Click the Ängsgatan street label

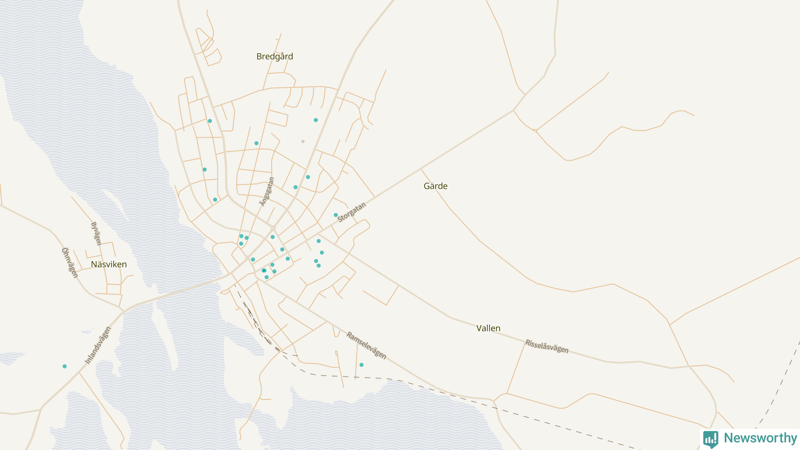tap(267, 192)
